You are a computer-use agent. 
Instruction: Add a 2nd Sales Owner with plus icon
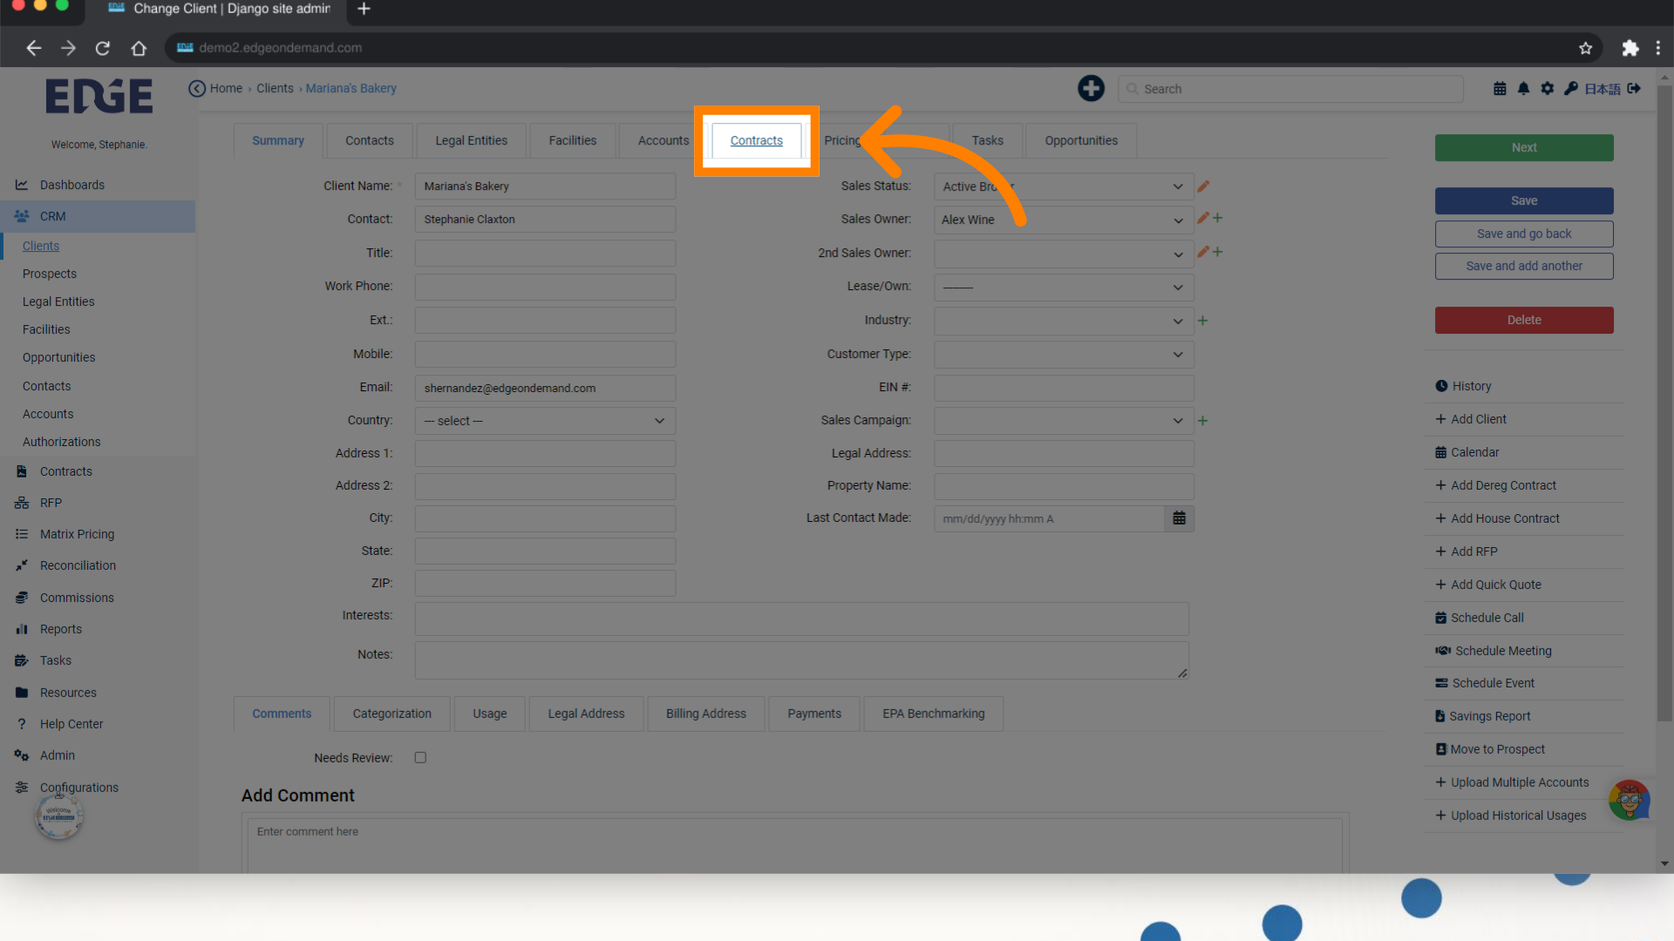[1218, 252]
